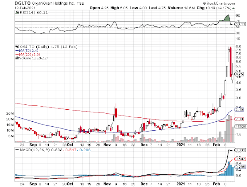Screen dimensions: 247x187
Task: Click the volume bars legend icon
Action: (x=17, y=58)
